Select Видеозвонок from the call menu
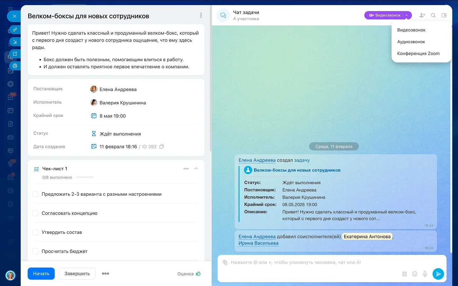The image size is (458, 286). (x=411, y=30)
